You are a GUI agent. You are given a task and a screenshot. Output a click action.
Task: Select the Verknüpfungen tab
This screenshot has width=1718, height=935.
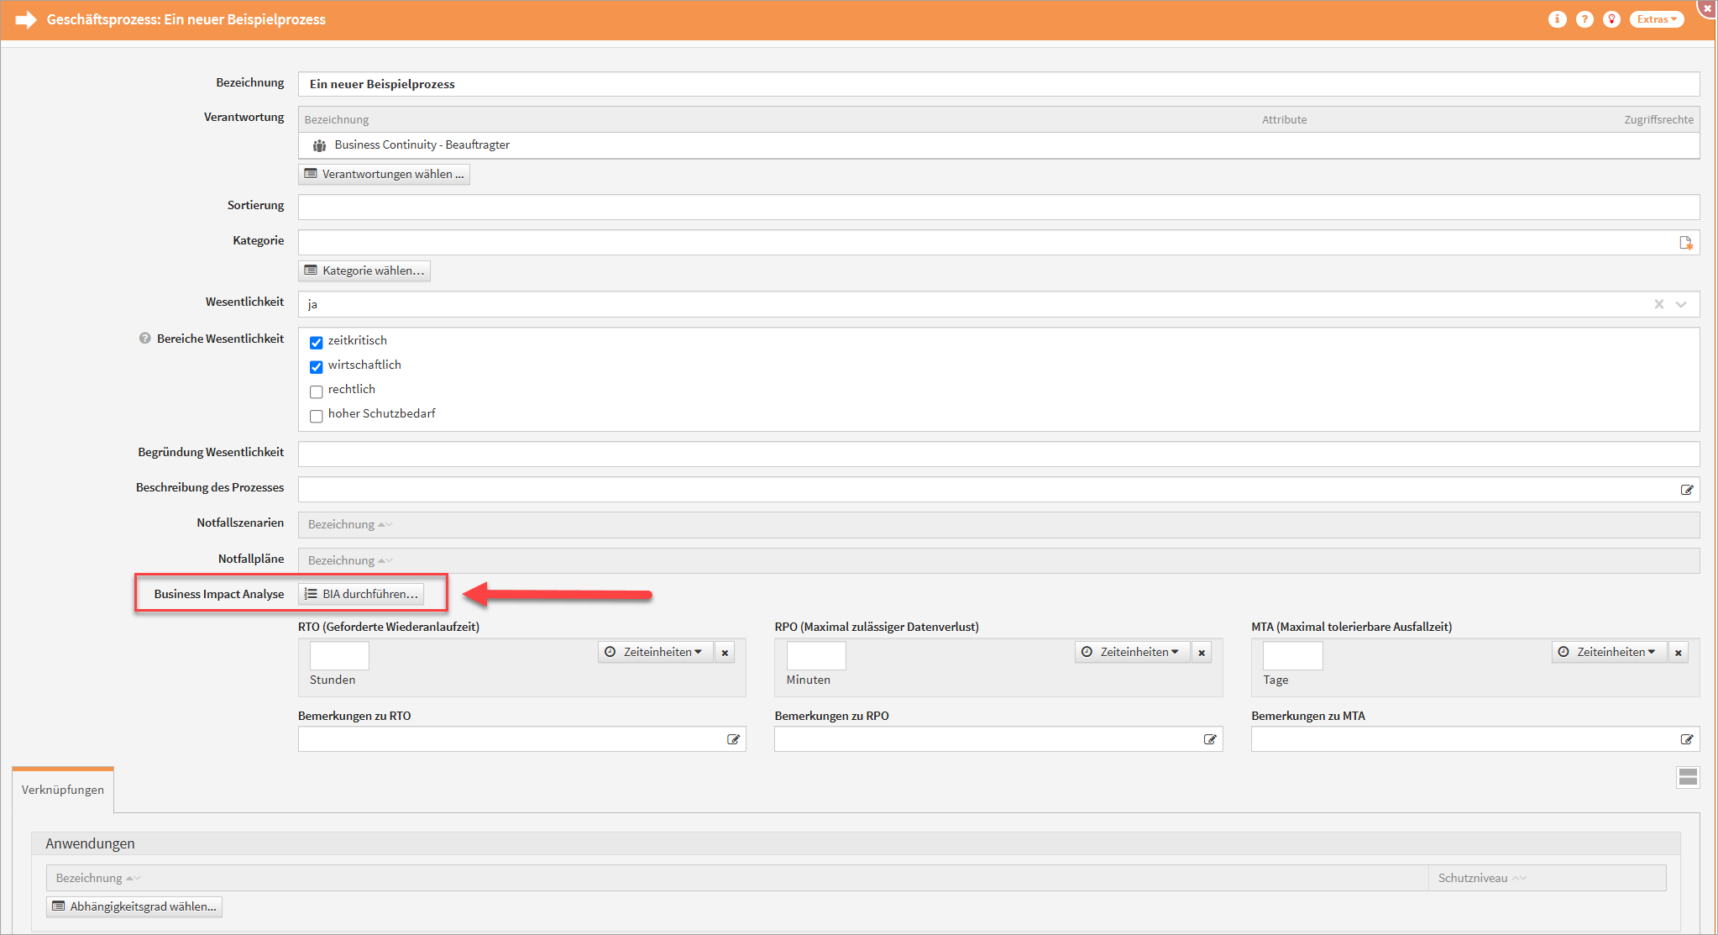[x=63, y=790]
